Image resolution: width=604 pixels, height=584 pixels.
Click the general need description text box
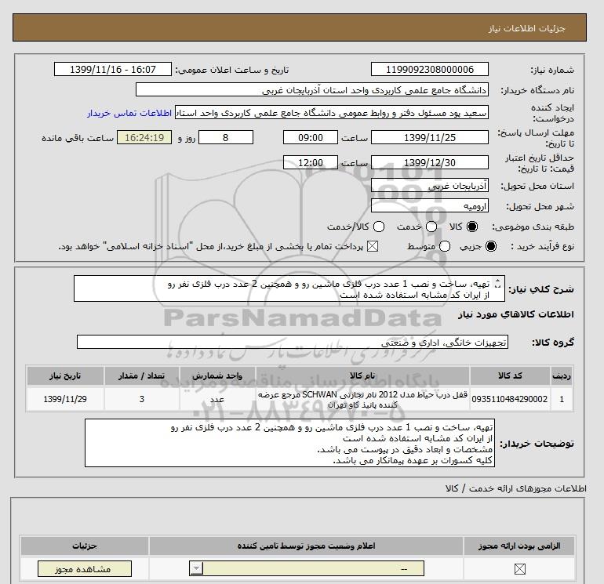tap(289, 288)
